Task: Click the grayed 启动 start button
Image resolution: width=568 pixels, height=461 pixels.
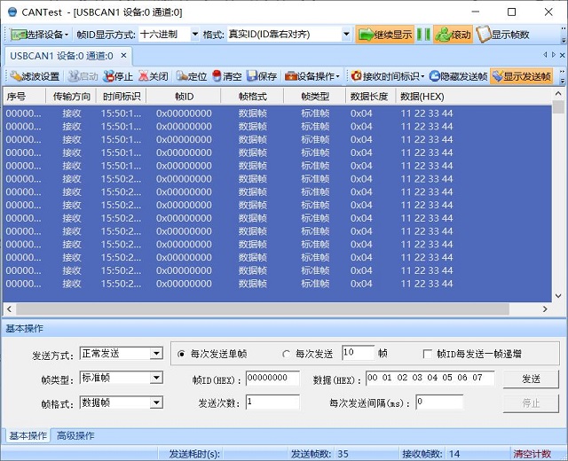Action: (83, 76)
